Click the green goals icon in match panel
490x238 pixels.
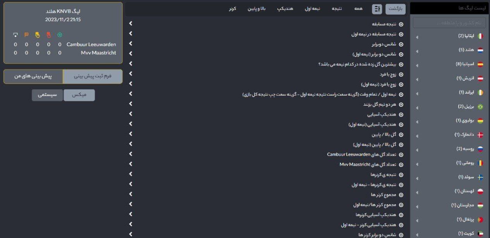point(60,35)
